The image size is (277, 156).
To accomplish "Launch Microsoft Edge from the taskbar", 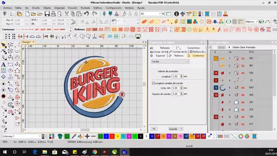I will point(35,152).
